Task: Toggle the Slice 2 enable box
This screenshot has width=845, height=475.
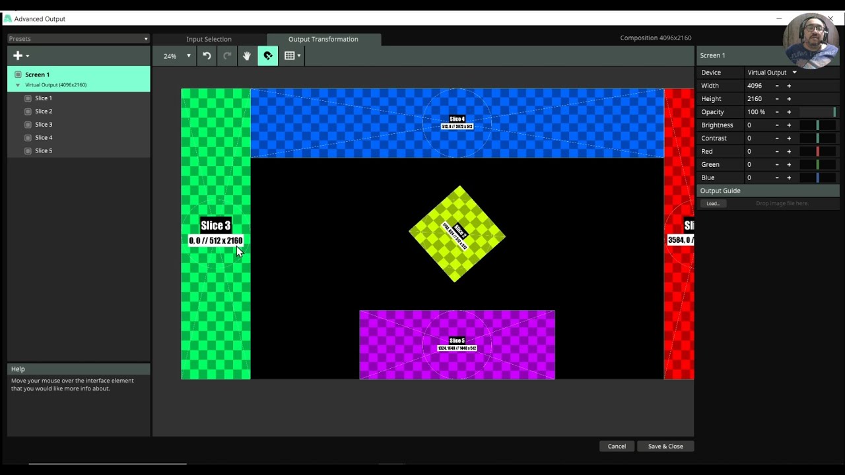Action: 28,111
